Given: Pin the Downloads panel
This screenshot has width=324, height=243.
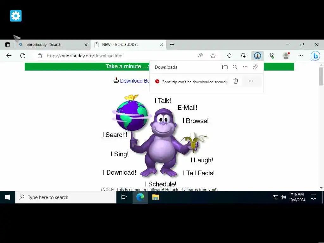Looking at the screenshot, I should point(255,67).
